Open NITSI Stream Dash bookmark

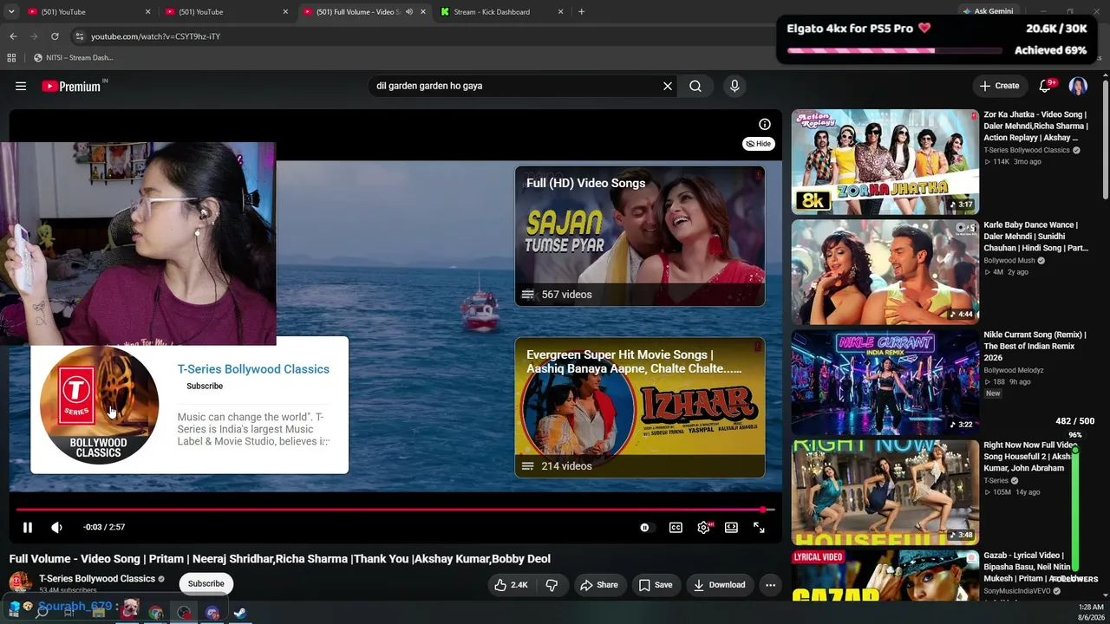74,58
